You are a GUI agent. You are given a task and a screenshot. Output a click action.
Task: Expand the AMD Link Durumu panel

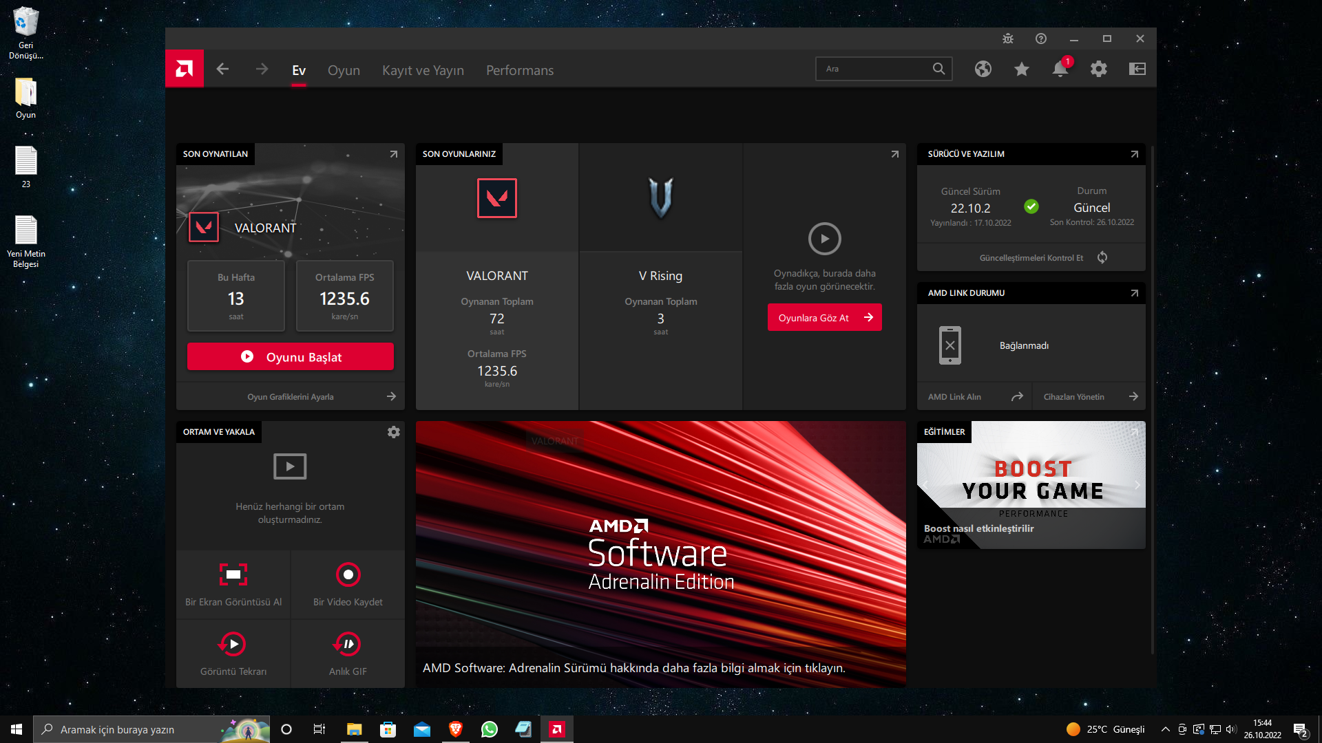(x=1134, y=293)
